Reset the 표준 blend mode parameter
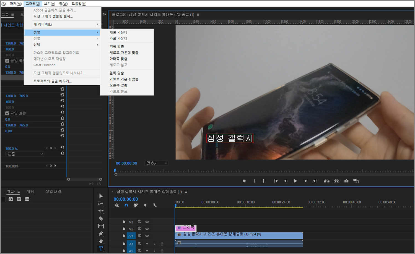The width and height of the screenshot is (415, 254). coord(62,153)
